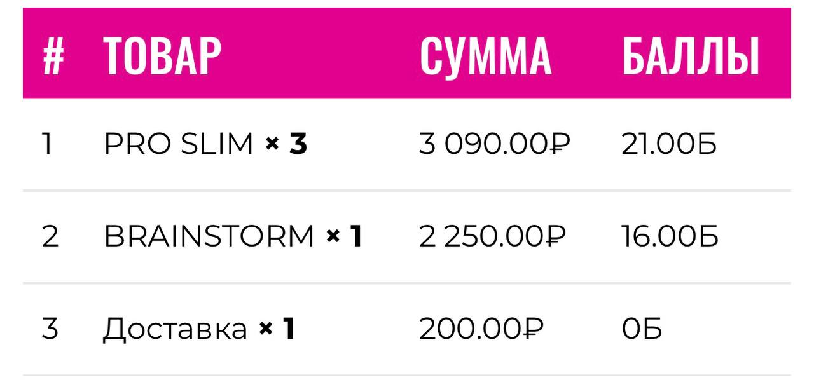Select the 200.00 delivery amount digits
Viewport: 814px width, 380px height.
[469, 329]
